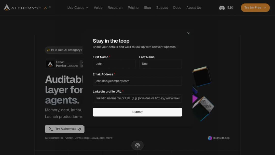Focus the First Name field
Viewport: 275px width, 155px height.
coord(114,64)
